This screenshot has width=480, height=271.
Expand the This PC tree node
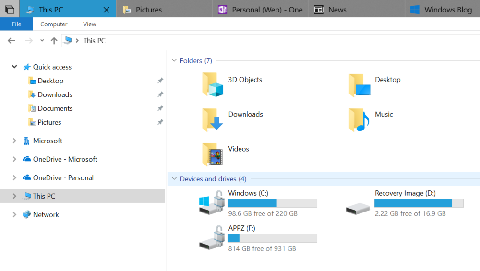(x=14, y=196)
